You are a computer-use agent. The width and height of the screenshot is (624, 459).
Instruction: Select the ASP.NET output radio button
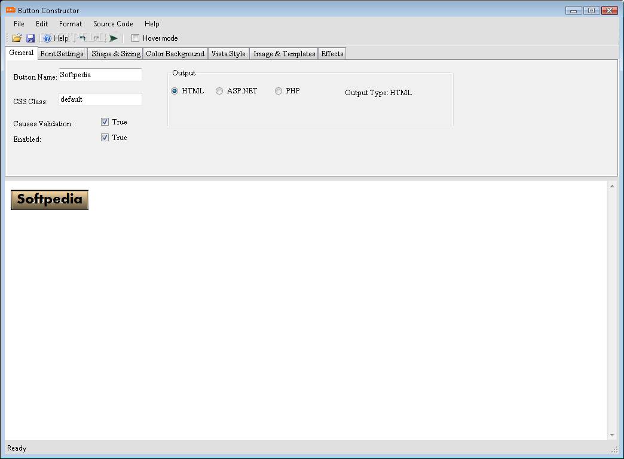click(x=219, y=91)
